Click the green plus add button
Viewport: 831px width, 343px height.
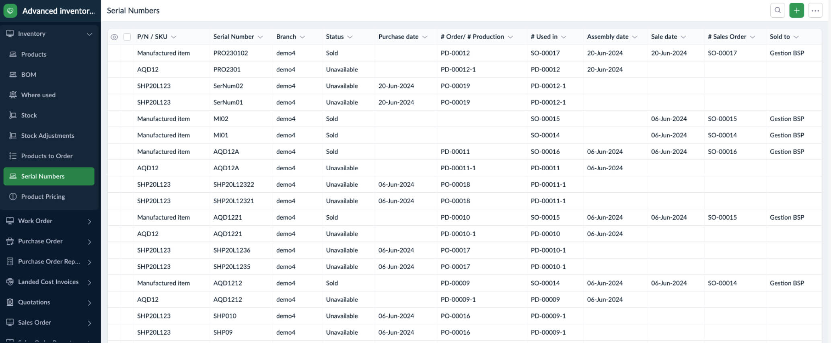coord(796,10)
